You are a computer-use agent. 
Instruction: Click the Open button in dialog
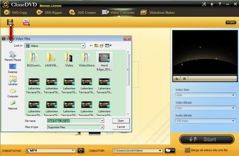click(x=121, y=121)
